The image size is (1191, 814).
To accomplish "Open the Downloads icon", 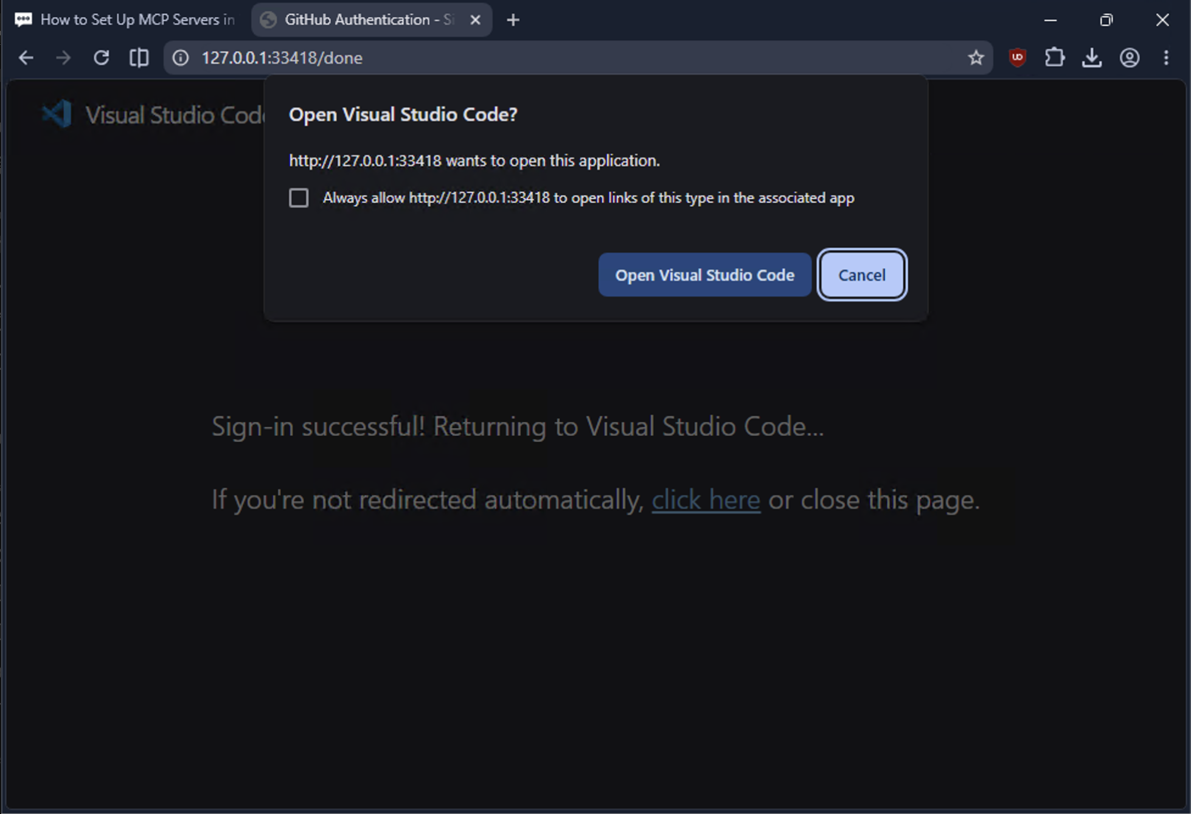I will click(x=1092, y=58).
